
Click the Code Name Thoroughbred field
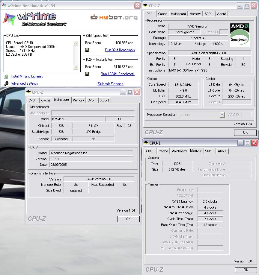click(x=184, y=32)
